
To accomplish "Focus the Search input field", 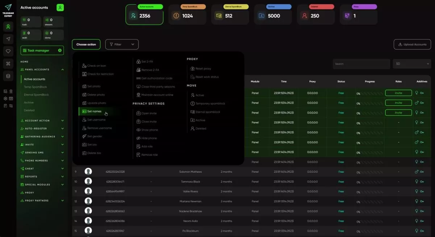I will 361,64.
